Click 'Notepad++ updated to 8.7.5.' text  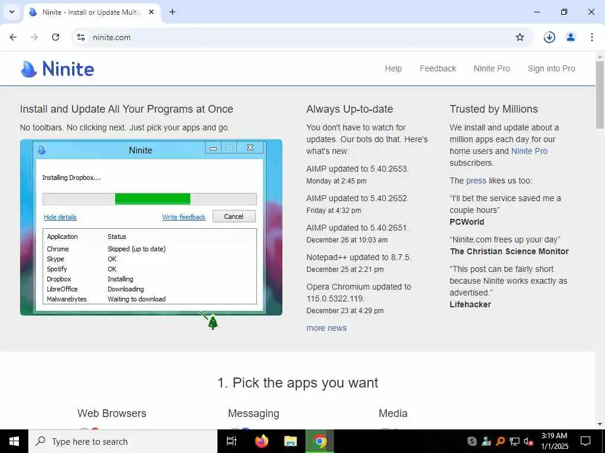(x=359, y=257)
